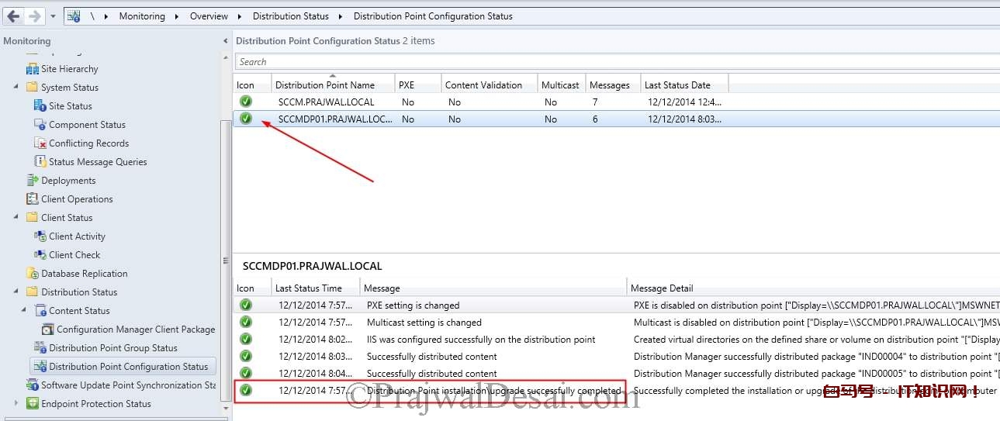
Task: Select the SCCM.PRAJWAL.LOCAL distribution point row
Action: click(326, 102)
